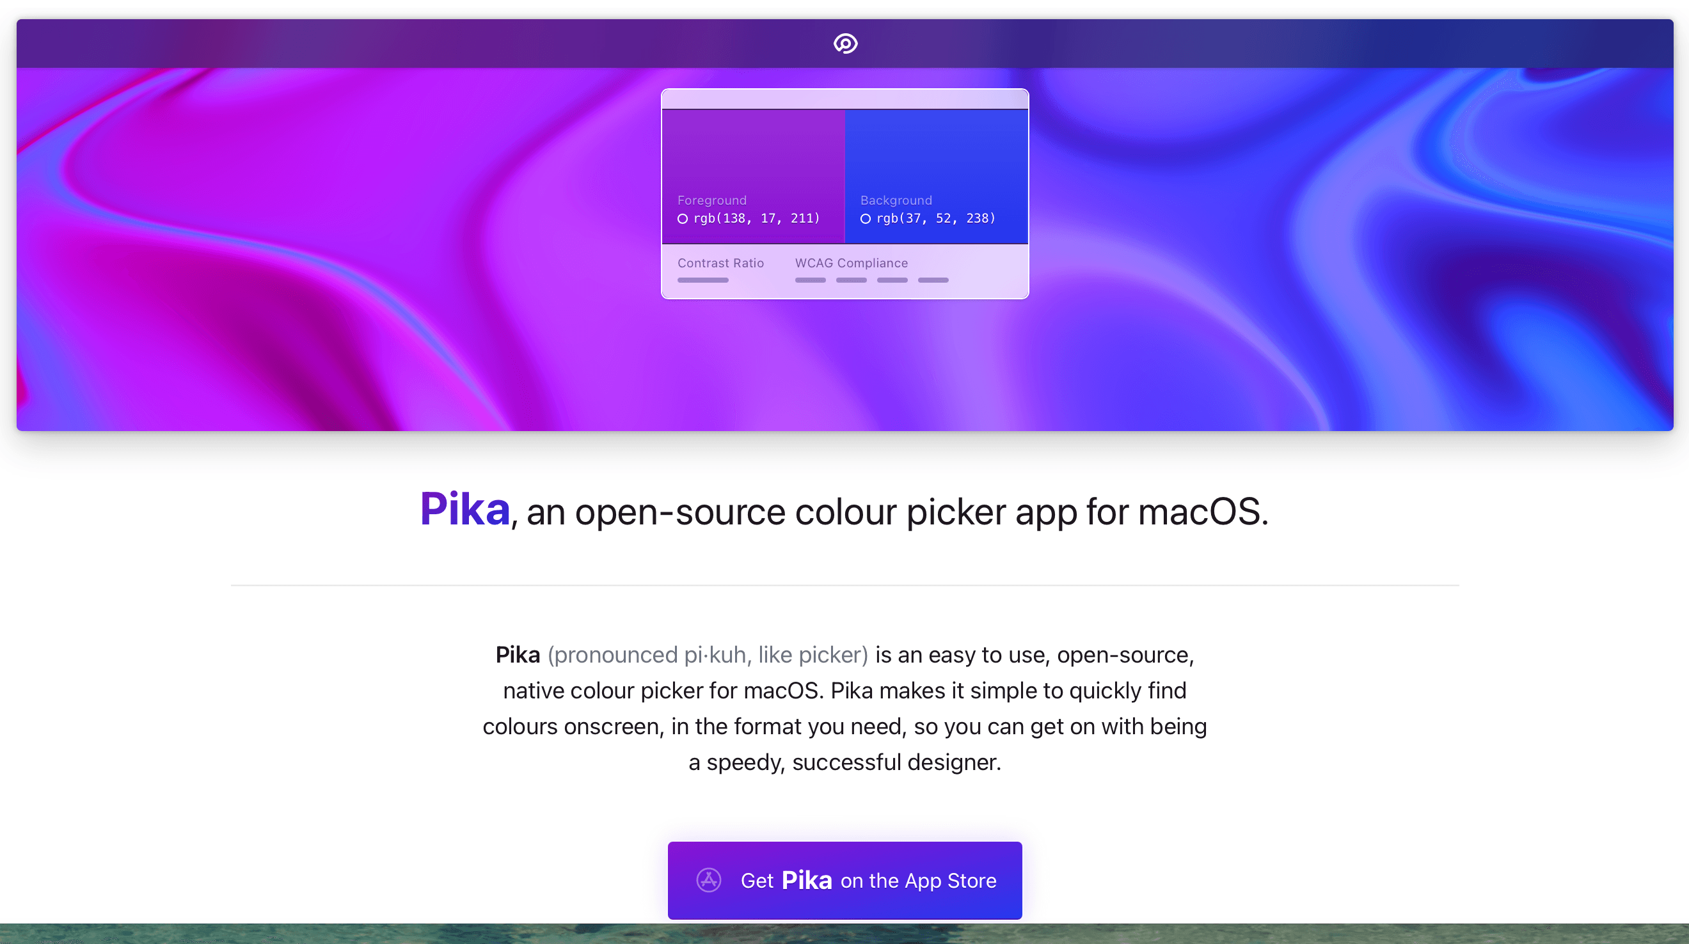Click the Foreground label in the preview window
Screen dimensions: 1689x944
click(x=712, y=200)
